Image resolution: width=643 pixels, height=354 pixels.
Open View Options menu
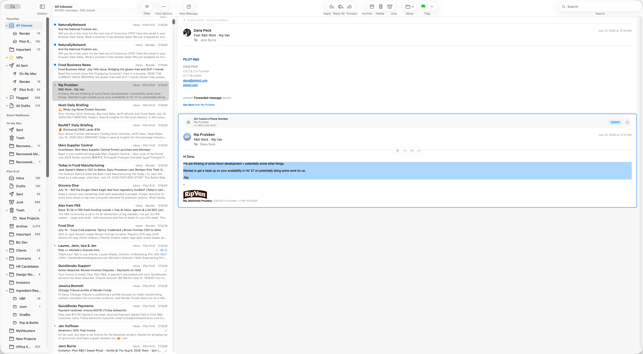click(x=164, y=7)
